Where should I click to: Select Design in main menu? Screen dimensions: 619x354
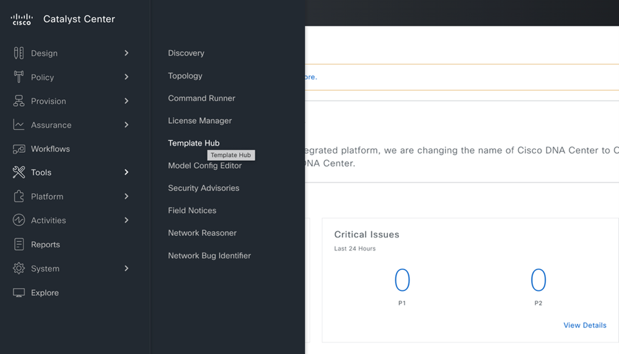click(x=44, y=53)
